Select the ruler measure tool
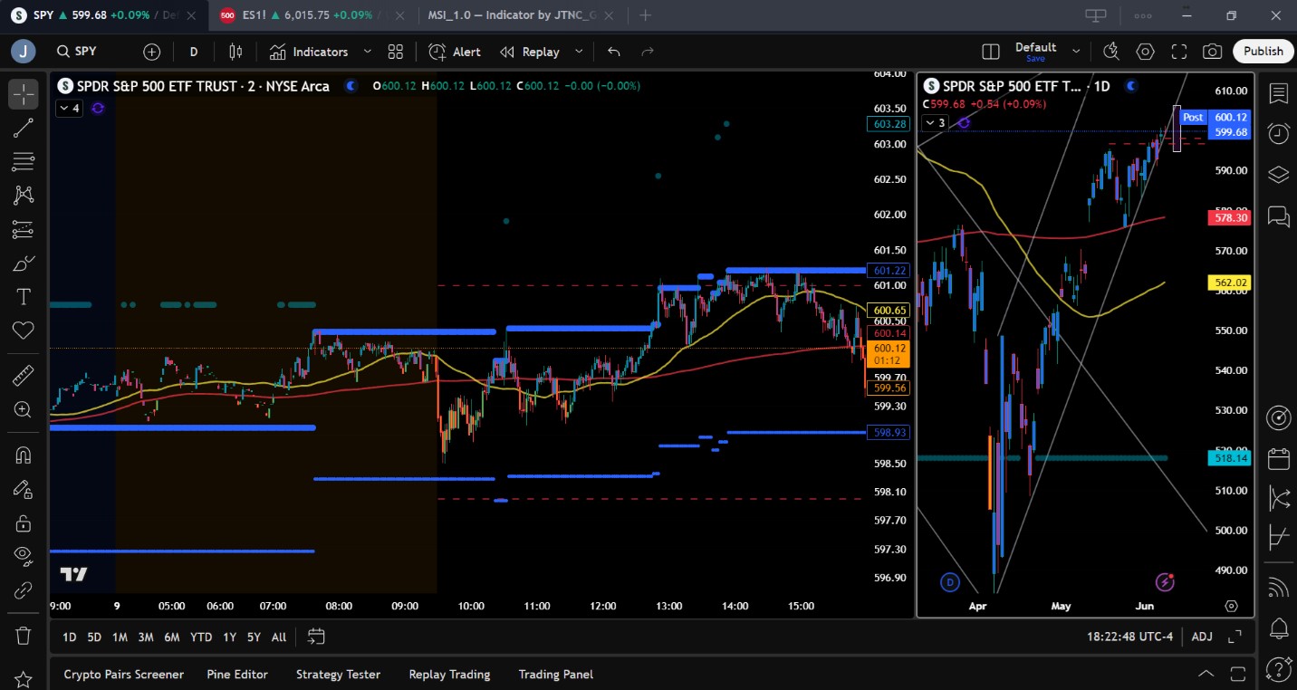This screenshot has height=690, width=1297. pyautogui.click(x=24, y=375)
